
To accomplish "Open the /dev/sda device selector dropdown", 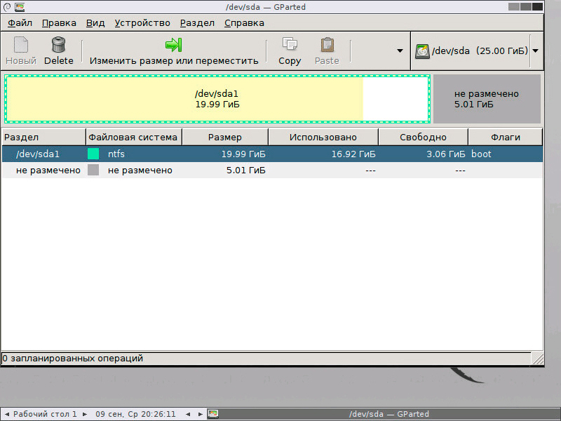I will pos(535,51).
